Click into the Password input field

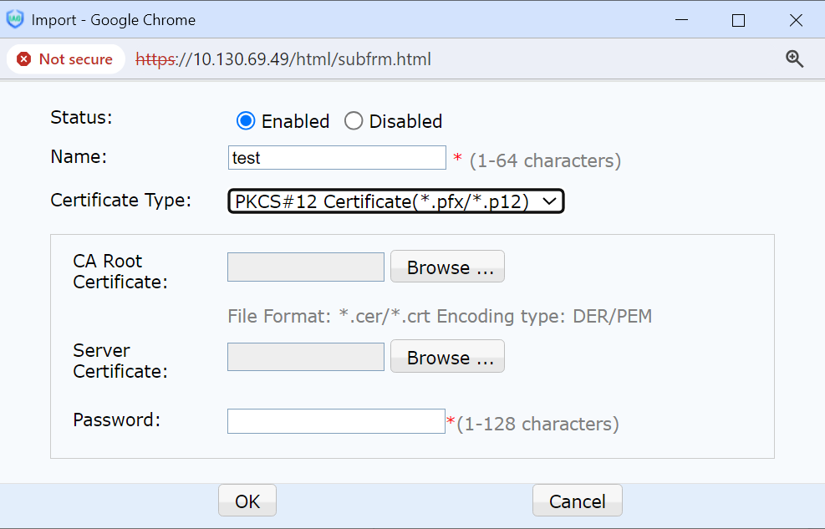point(335,421)
